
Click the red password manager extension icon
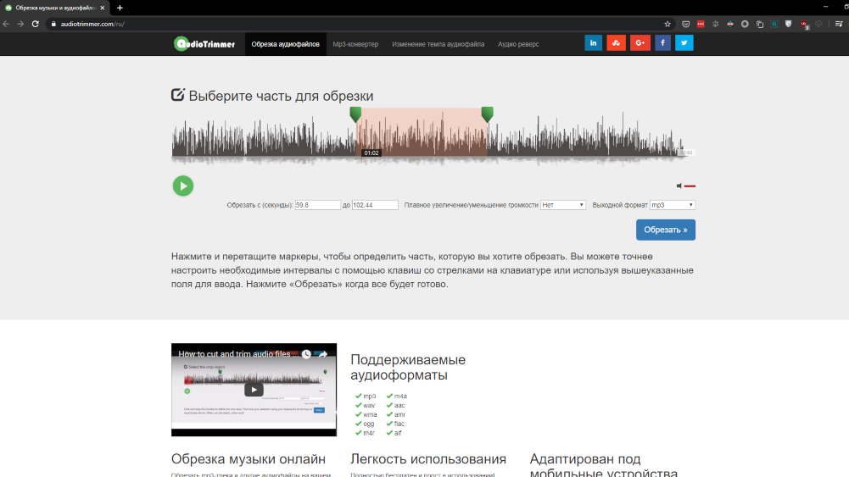pos(701,24)
